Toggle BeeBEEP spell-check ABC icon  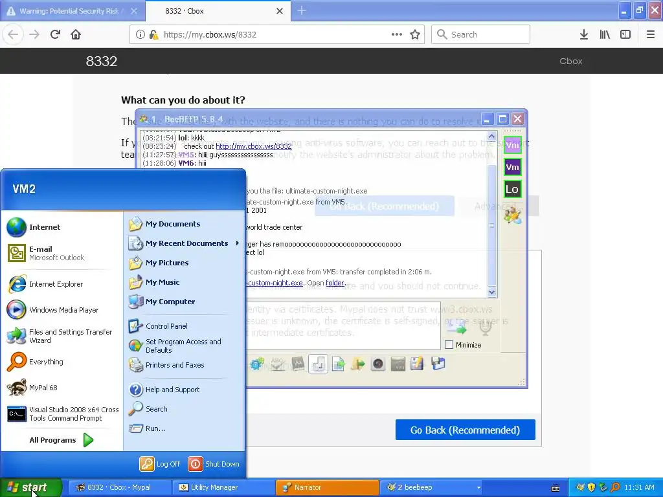pyautogui.click(x=277, y=364)
